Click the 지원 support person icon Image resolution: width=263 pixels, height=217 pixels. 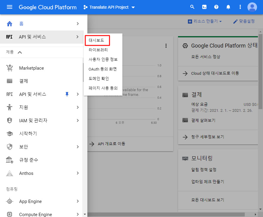point(10,107)
